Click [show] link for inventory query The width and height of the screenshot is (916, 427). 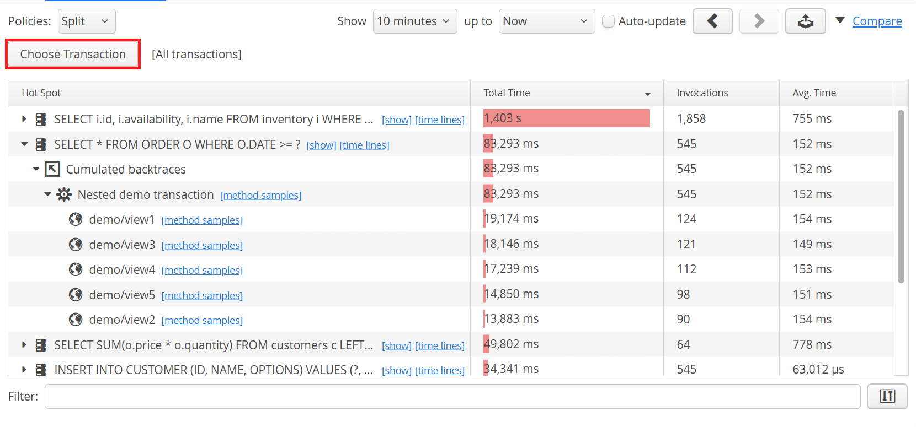click(397, 120)
